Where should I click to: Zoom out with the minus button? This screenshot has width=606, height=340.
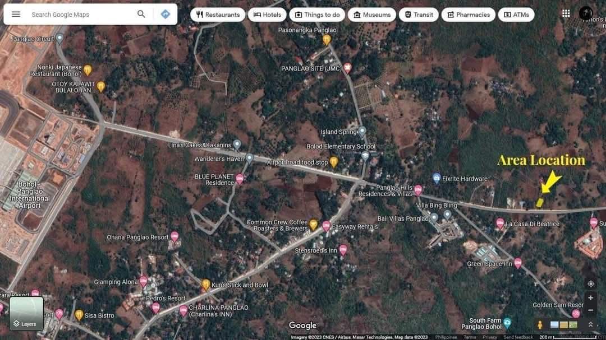click(590, 310)
